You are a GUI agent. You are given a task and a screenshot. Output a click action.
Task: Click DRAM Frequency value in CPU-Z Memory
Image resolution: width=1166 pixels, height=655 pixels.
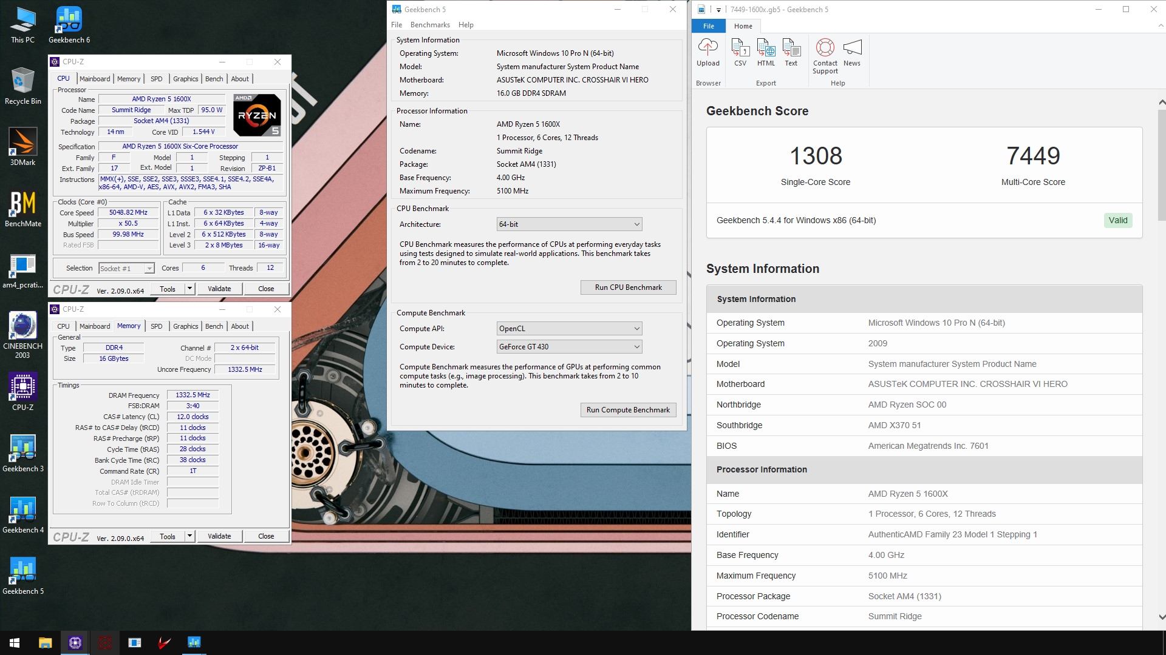pyautogui.click(x=193, y=395)
